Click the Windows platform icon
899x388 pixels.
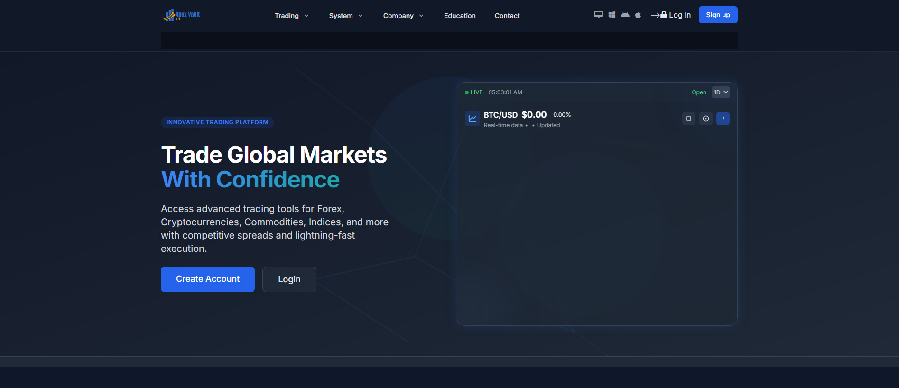pyautogui.click(x=612, y=15)
